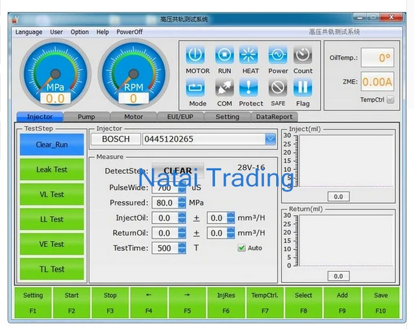Viewport: 414px width, 329px height.
Task: Open the Setting tab
Action: point(227,117)
